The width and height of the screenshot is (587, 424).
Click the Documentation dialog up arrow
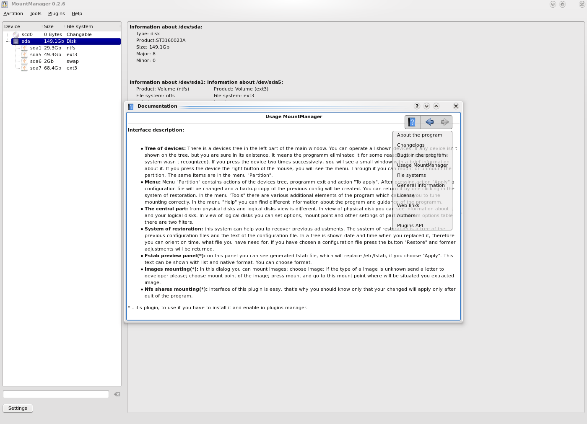pyautogui.click(x=436, y=106)
